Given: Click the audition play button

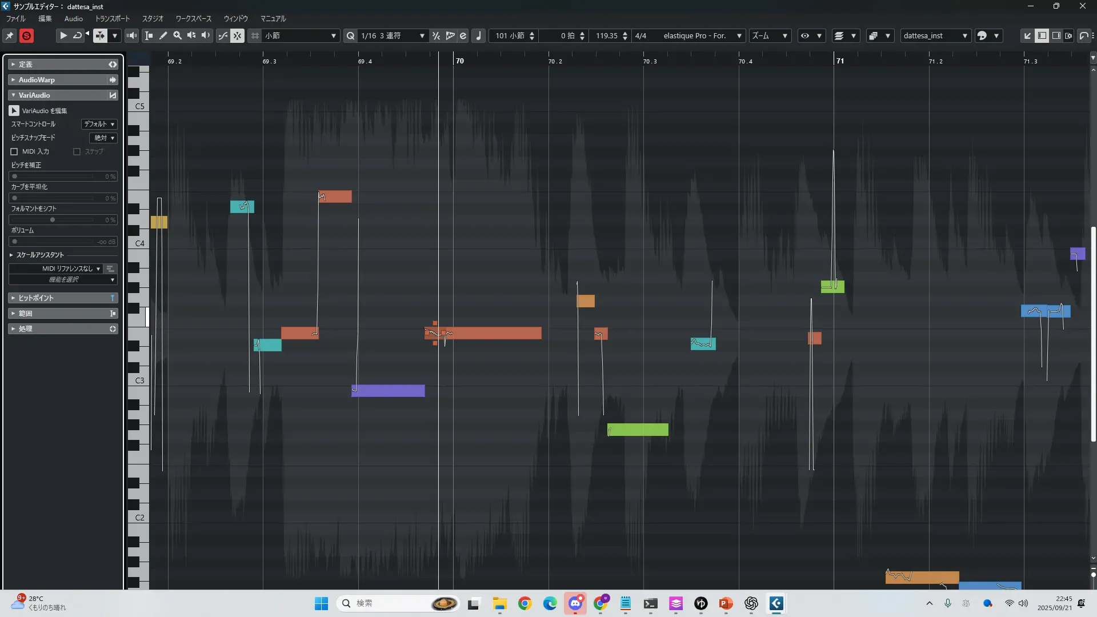Looking at the screenshot, I should click(63, 35).
